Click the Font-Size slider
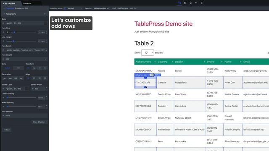Viewport: 269px width, 151px height. [23, 32]
